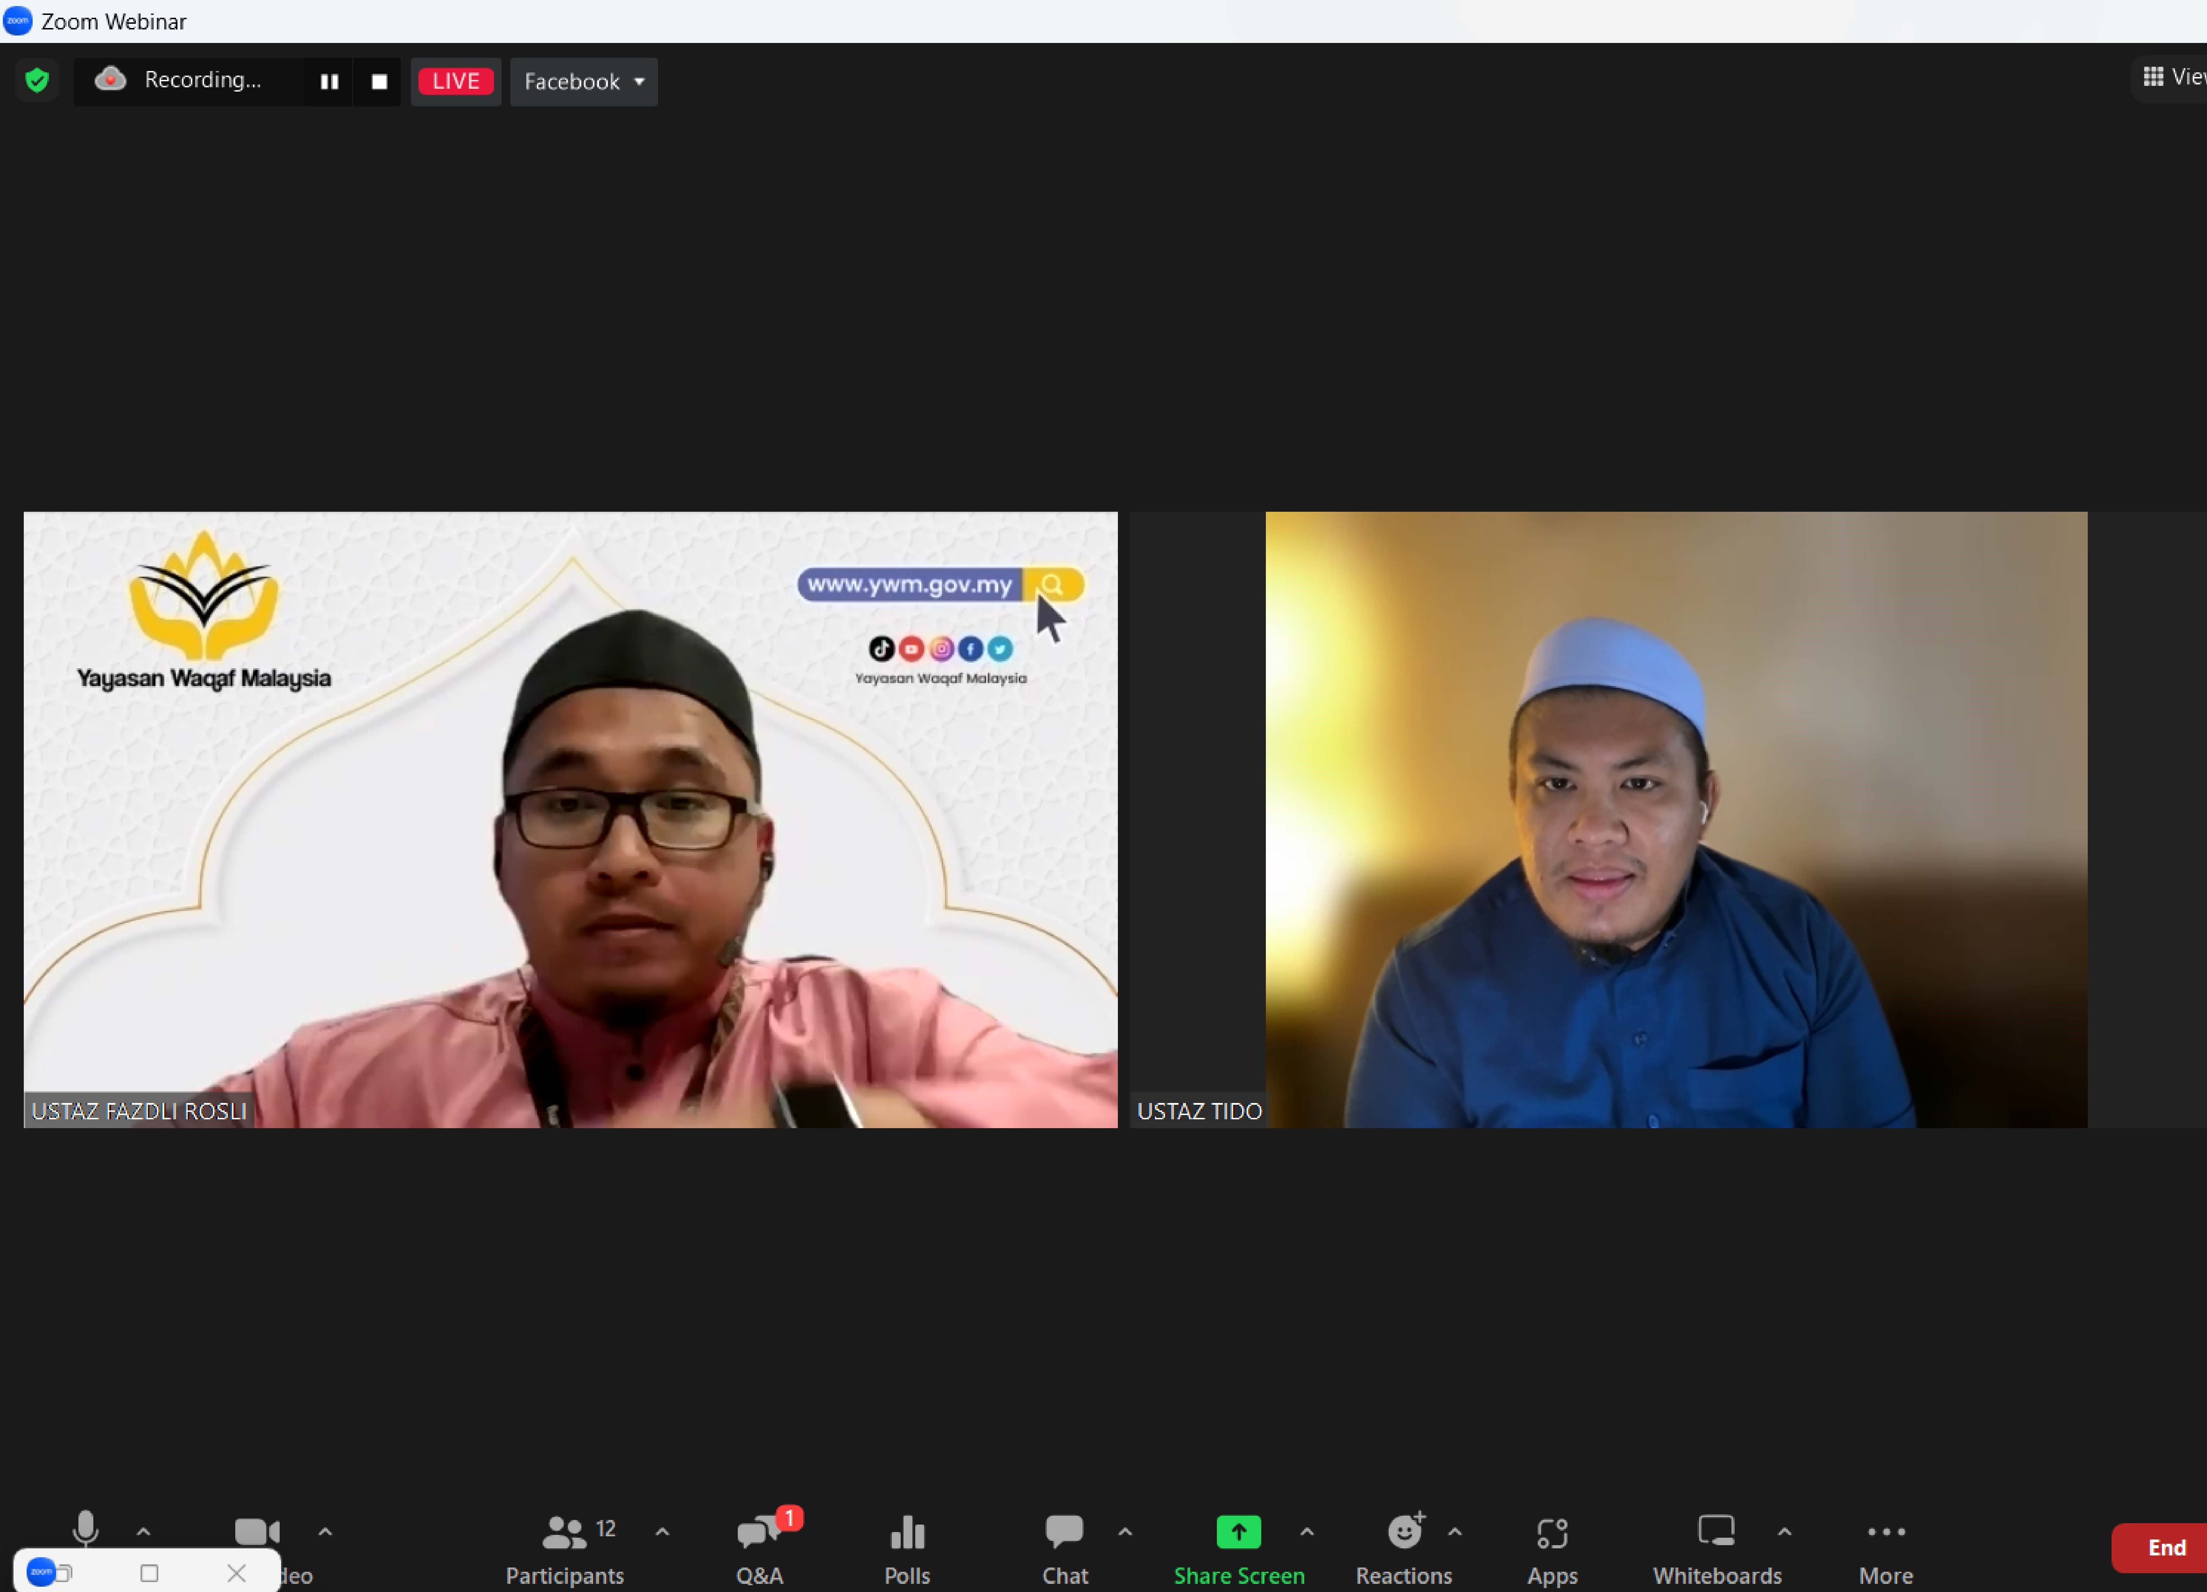Open the Facebook livestream dropdown
The image size is (2207, 1592).
pos(584,82)
